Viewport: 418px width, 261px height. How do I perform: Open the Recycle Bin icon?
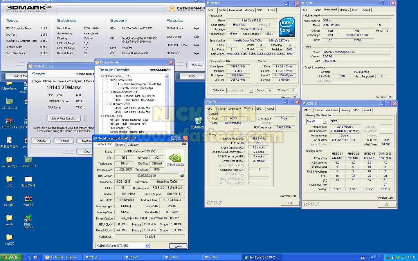[x=198, y=121]
